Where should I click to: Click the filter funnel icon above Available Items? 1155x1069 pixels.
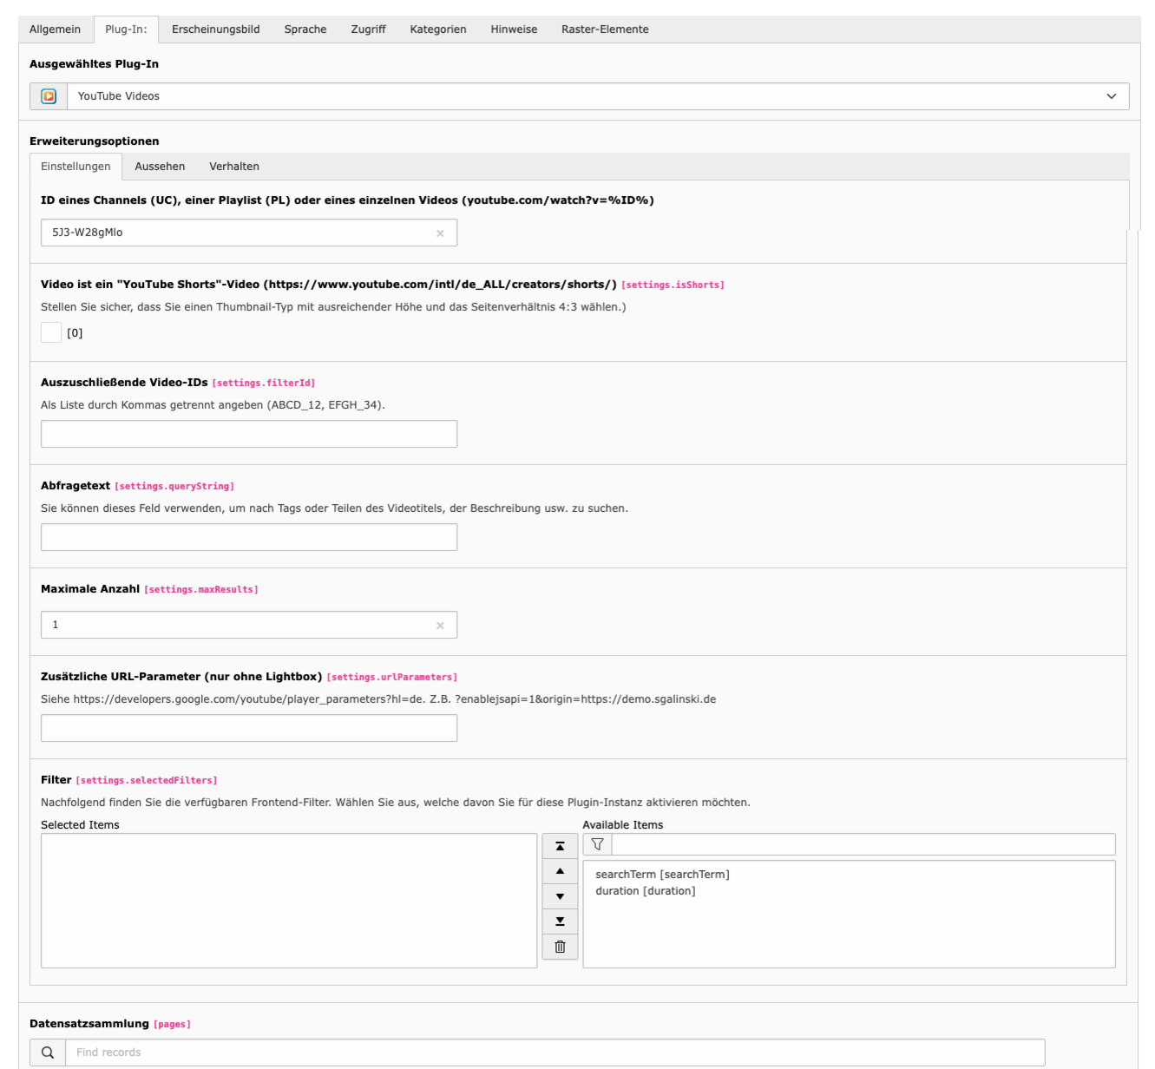(x=596, y=843)
